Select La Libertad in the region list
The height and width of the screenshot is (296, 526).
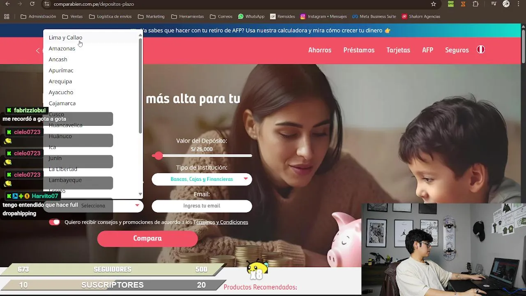[x=91, y=169]
